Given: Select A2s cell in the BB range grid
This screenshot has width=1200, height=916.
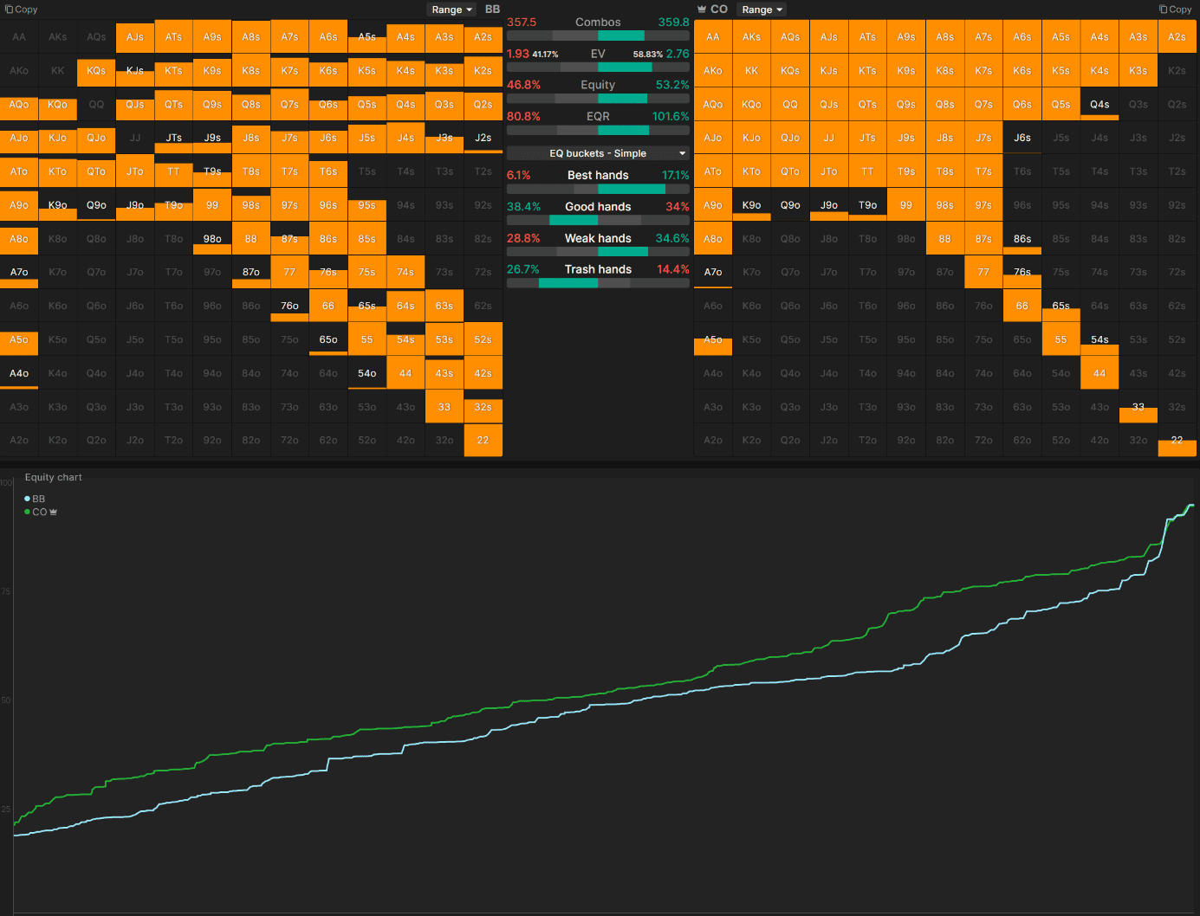Looking at the screenshot, I should click(x=483, y=37).
